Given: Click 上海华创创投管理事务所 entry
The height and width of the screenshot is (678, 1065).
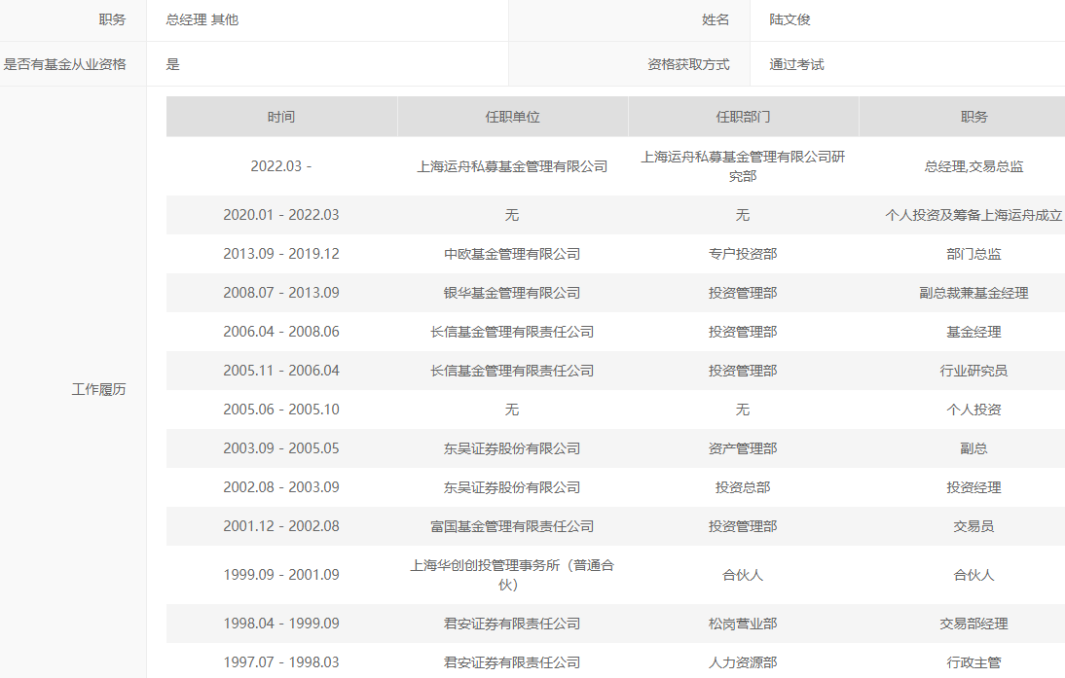Looking at the screenshot, I should click(x=513, y=574).
